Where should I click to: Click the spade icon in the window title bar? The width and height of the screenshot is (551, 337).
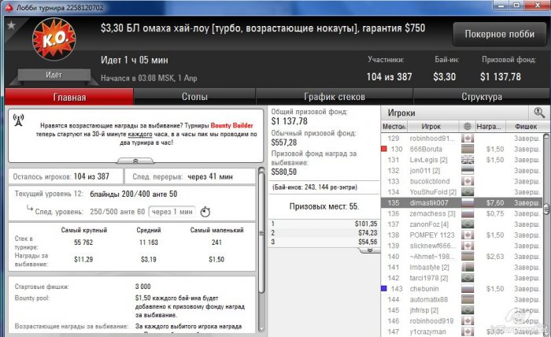(x=9, y=8)
